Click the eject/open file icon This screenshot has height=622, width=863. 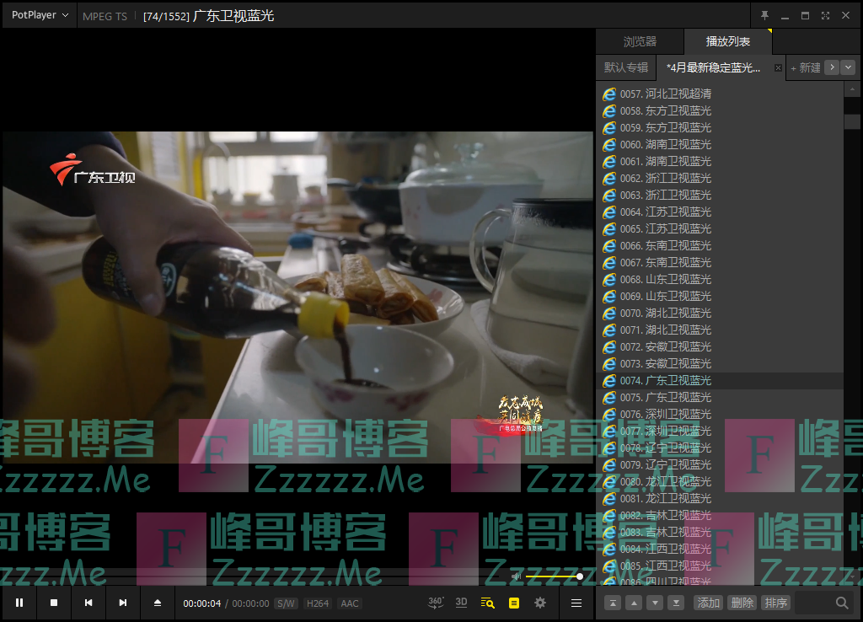(x=158, y=603)
